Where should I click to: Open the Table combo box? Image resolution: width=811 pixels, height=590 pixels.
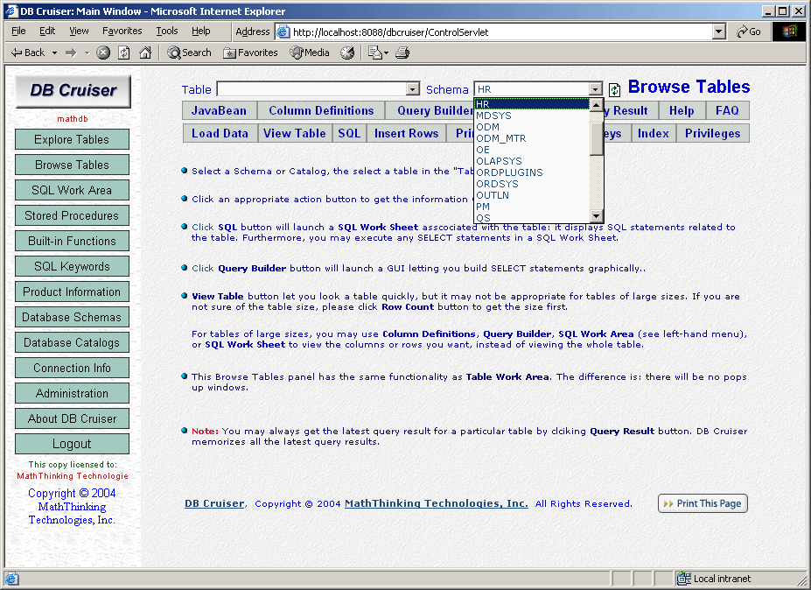(x=318, y=89)
